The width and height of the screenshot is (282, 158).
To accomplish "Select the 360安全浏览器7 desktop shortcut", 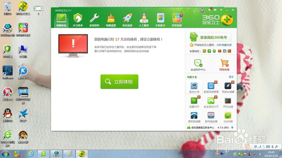I will (8, 138).
